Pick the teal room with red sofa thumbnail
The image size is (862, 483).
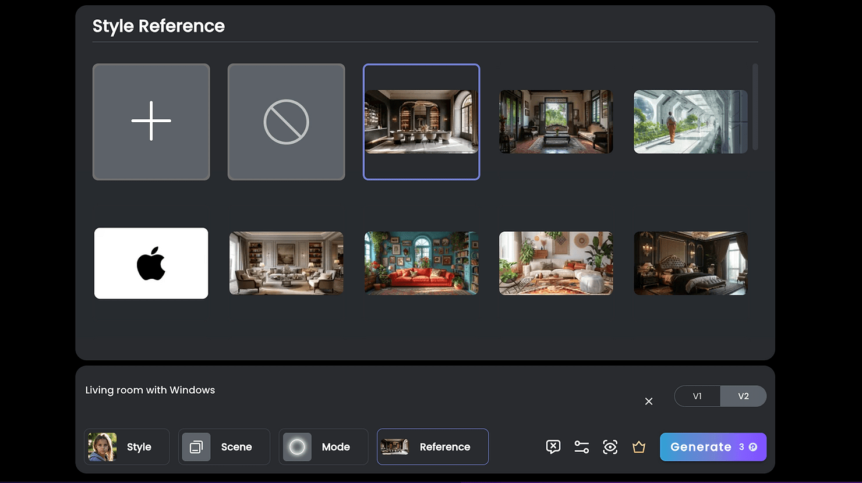(x=421, y=263)
